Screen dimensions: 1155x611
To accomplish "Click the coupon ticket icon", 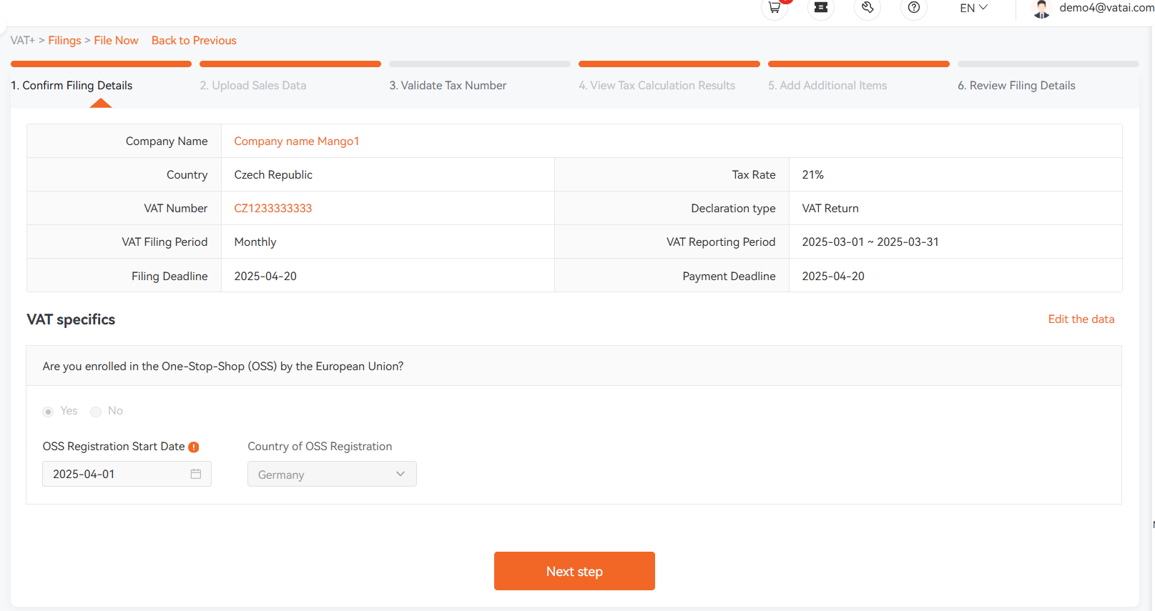I will pos(821,7).
